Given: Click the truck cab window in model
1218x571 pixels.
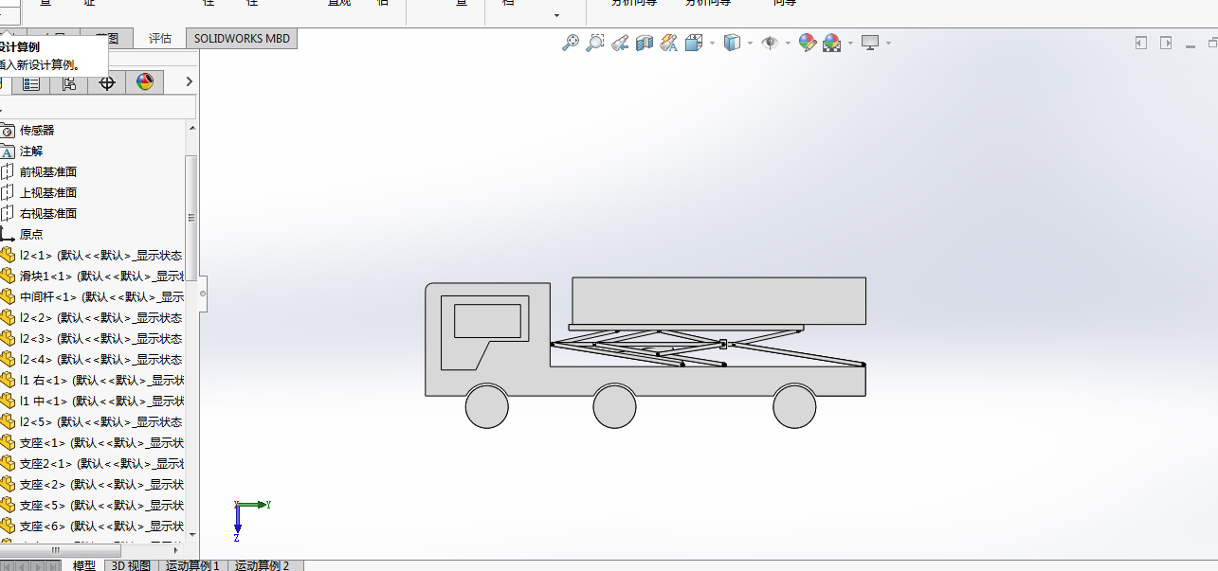Looking at the screenshot, I should click(x=487, y=321).
